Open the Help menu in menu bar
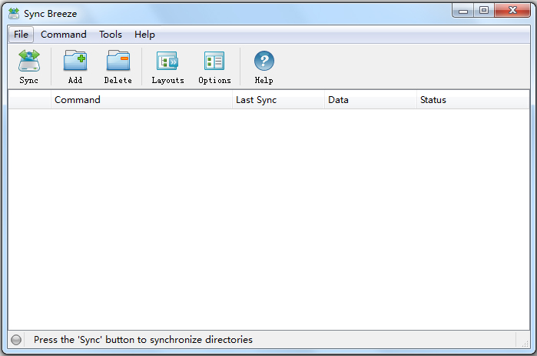The width and height of the screenshot is (537, 356). point(144,35)
